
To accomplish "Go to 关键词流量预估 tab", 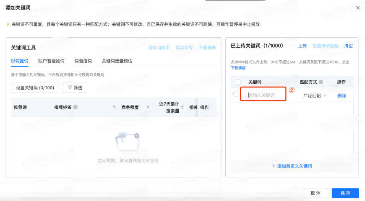I will pos(117,61).
